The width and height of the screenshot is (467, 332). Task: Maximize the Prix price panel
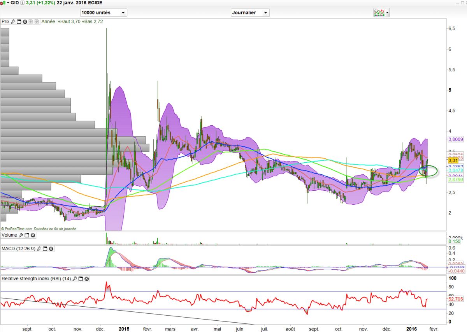(x=19, y=22)
